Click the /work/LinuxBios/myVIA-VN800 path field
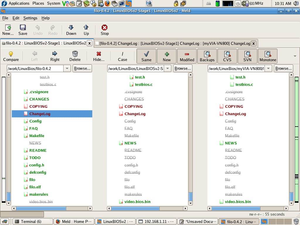The image size is (300, 225). click(236, 69)
